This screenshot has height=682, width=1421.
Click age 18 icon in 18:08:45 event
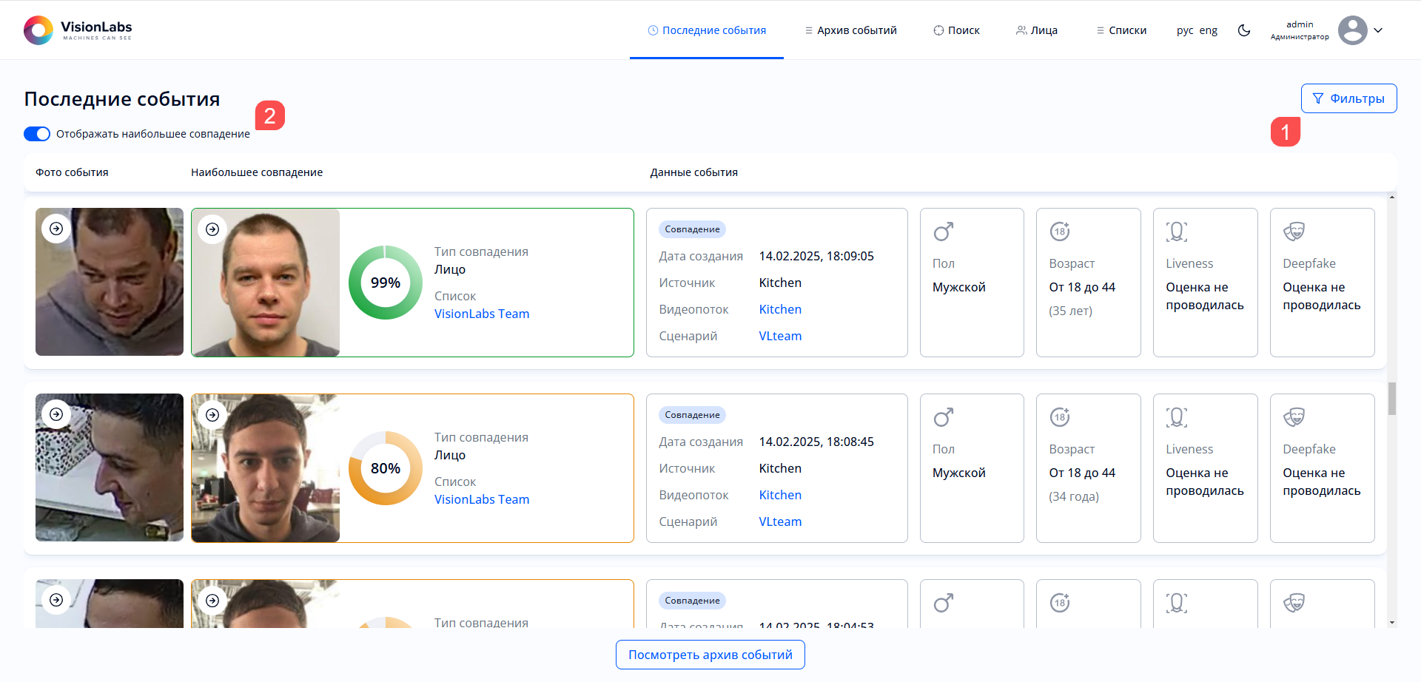[x=1060, y=417]
